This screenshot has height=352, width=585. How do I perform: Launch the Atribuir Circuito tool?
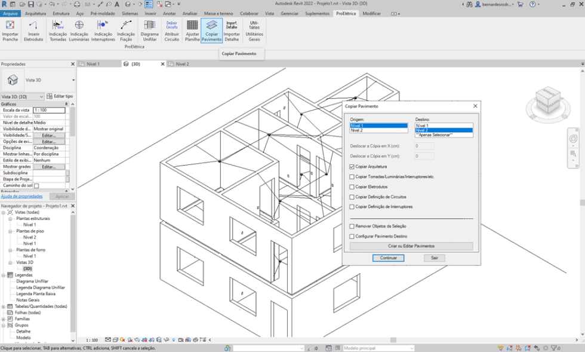tap(171, 31)
